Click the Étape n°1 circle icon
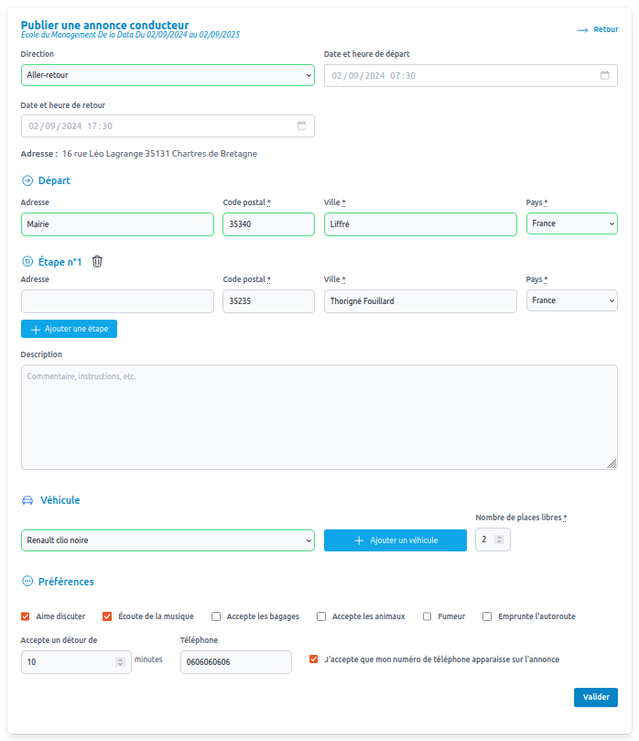Image resolution: width=639 pixels, height=741 pixels. click(x=27, y=262)
